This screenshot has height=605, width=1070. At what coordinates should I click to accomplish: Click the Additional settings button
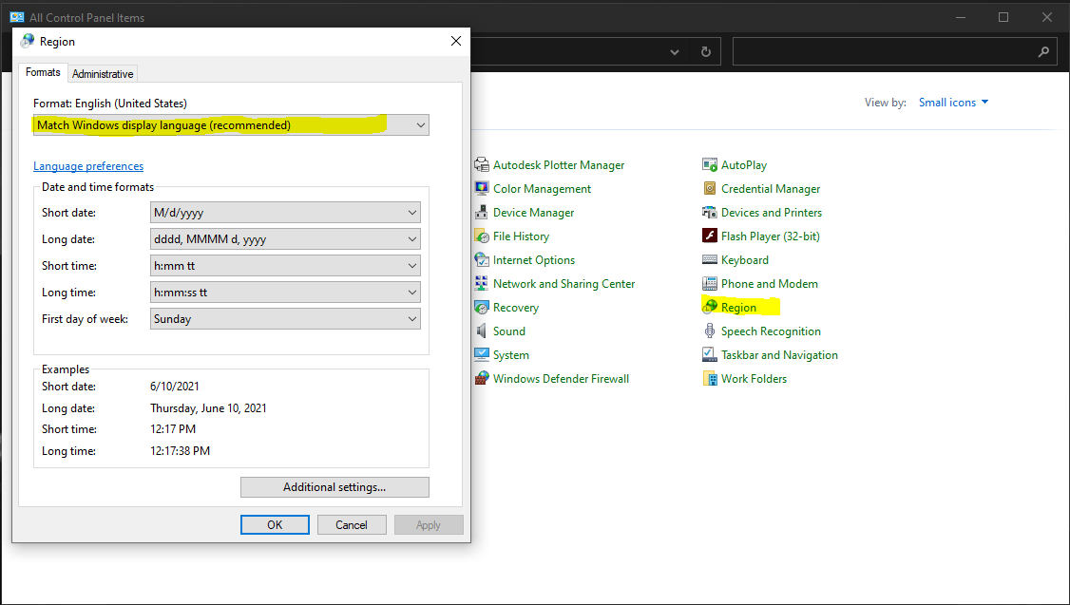point(334,487)
